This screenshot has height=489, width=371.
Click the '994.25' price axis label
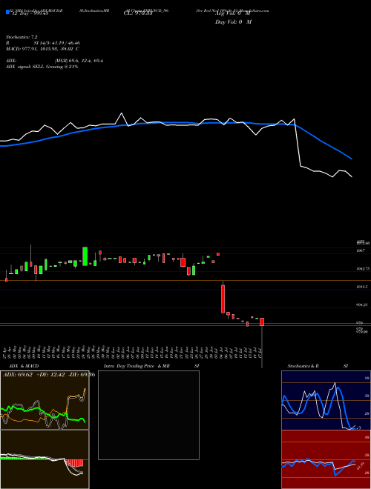click(x=363, y=305)
